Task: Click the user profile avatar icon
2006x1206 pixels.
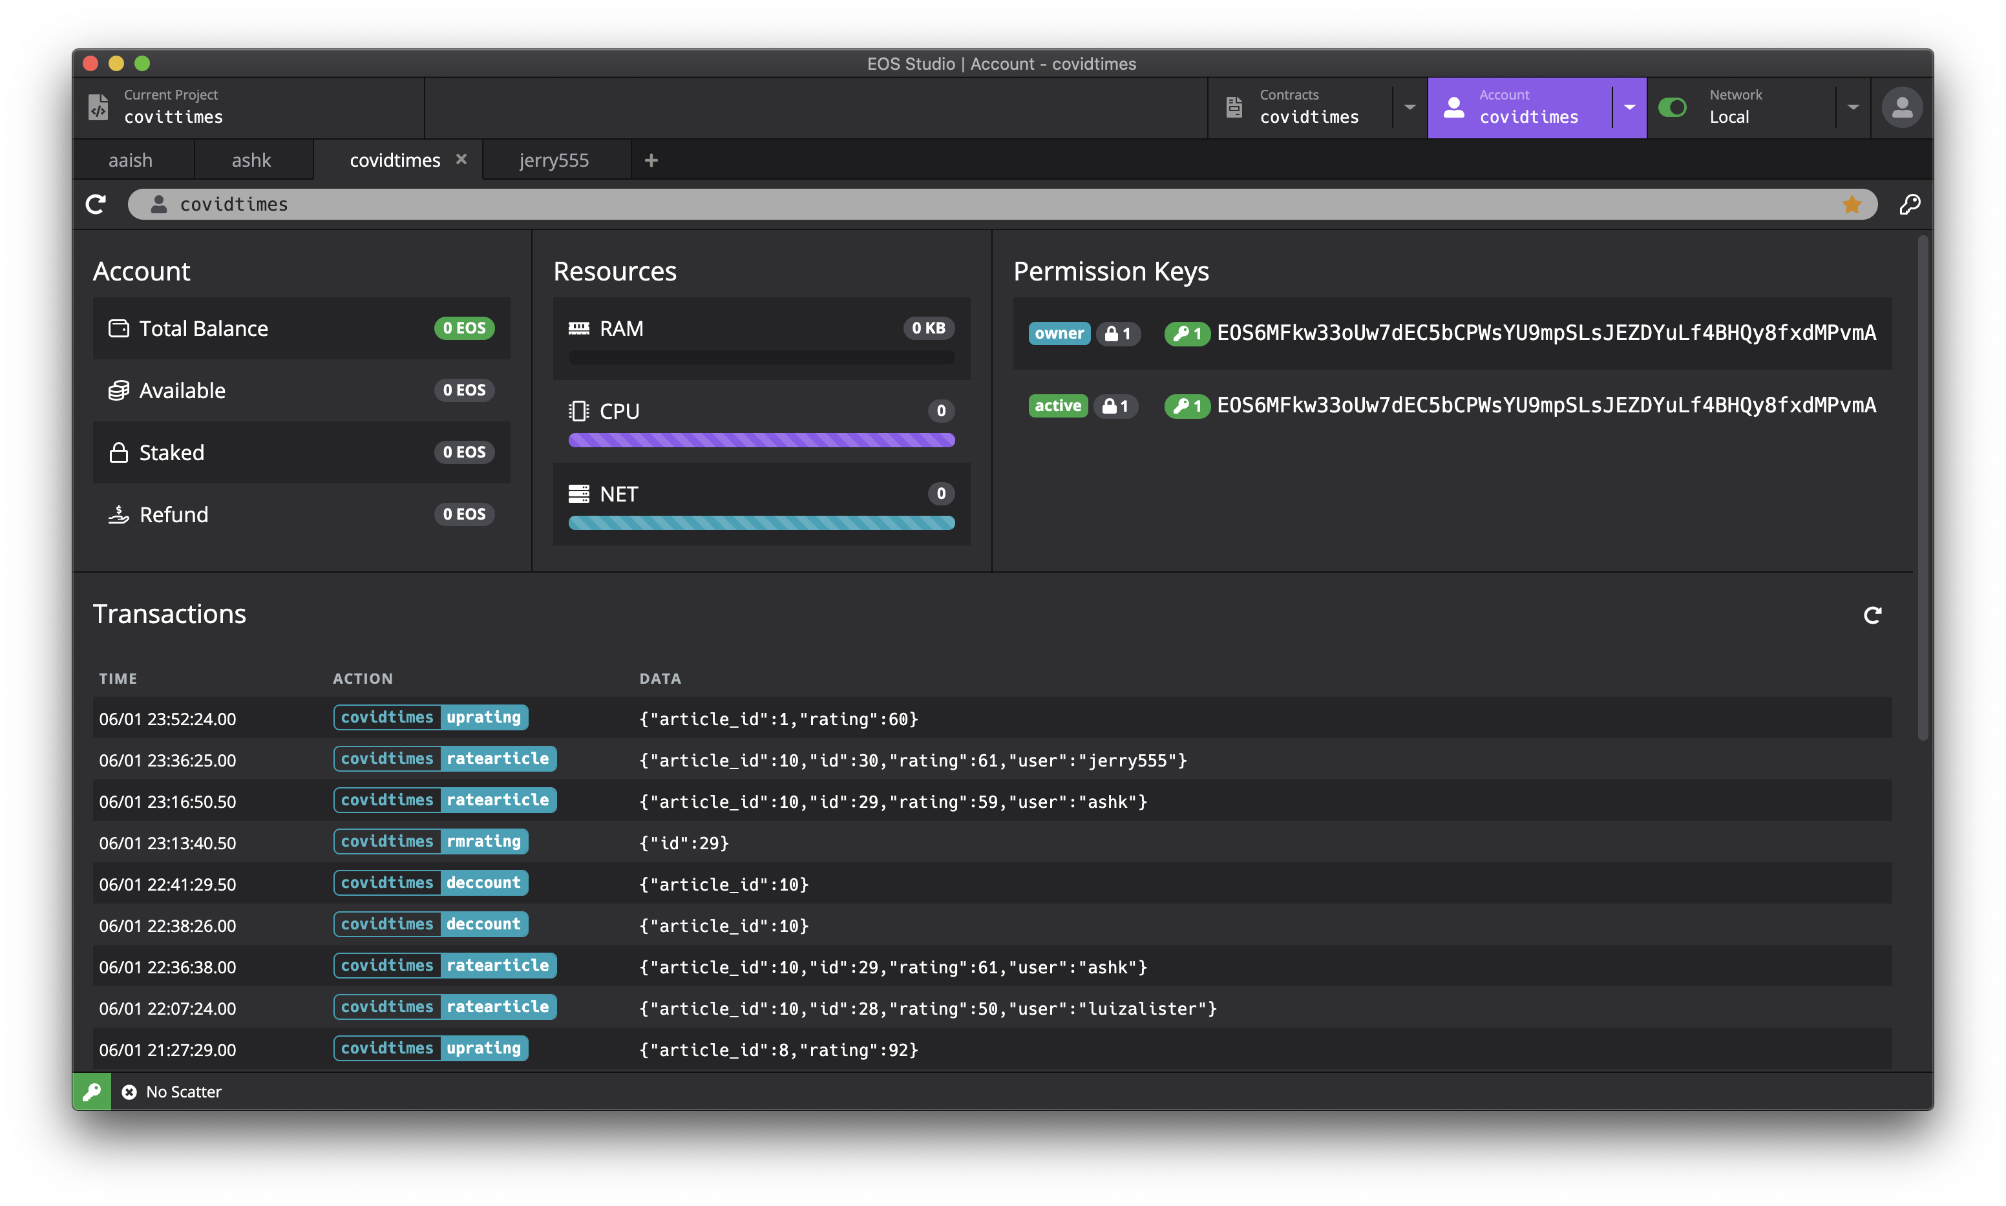Action: pos(1901,107)
